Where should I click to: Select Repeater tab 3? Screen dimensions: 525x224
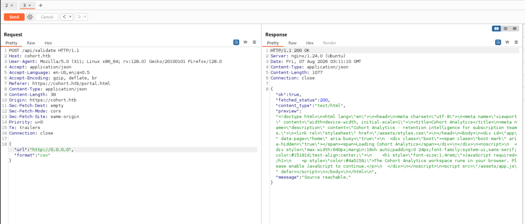click(x=25, y=5)
